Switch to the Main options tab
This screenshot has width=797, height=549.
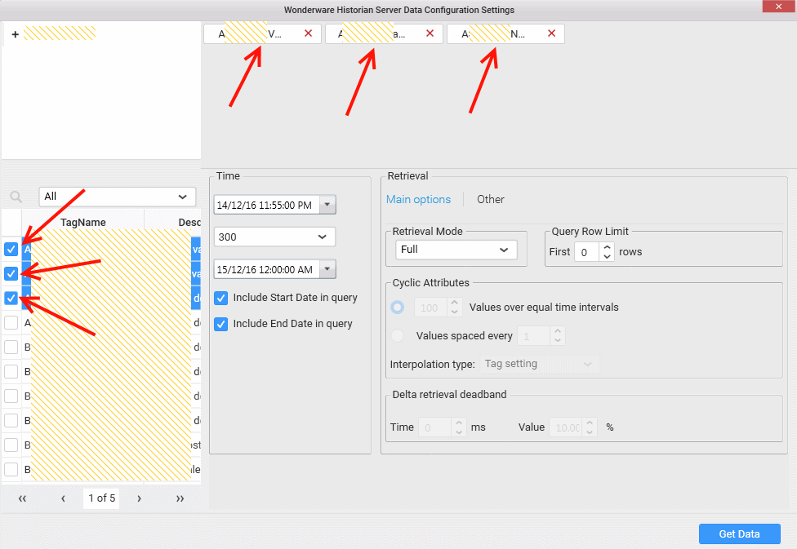418,199
